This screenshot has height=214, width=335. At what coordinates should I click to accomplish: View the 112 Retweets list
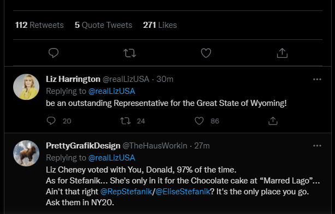click(x=39, y=25)
